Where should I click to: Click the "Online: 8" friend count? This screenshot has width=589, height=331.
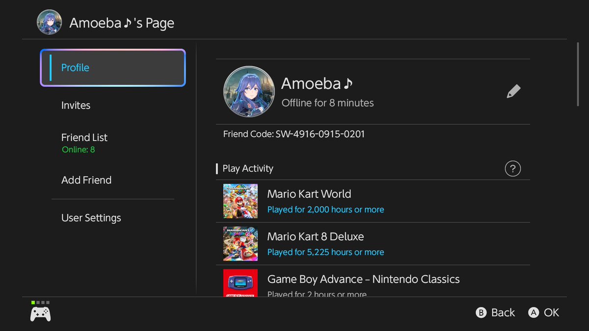79,150
